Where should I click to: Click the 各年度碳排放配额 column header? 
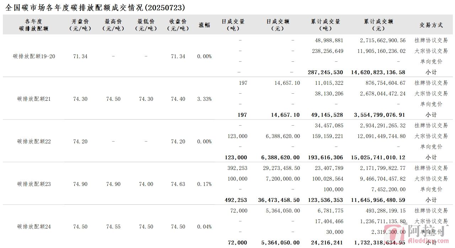coord(34,25)
